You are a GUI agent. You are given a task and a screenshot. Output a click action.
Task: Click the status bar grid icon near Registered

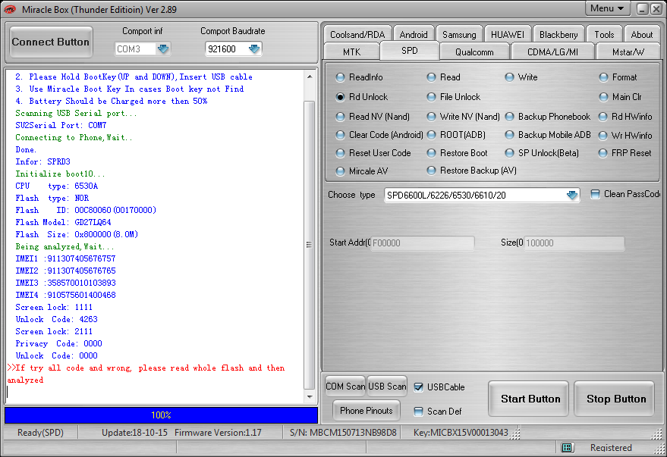[566, 447]
